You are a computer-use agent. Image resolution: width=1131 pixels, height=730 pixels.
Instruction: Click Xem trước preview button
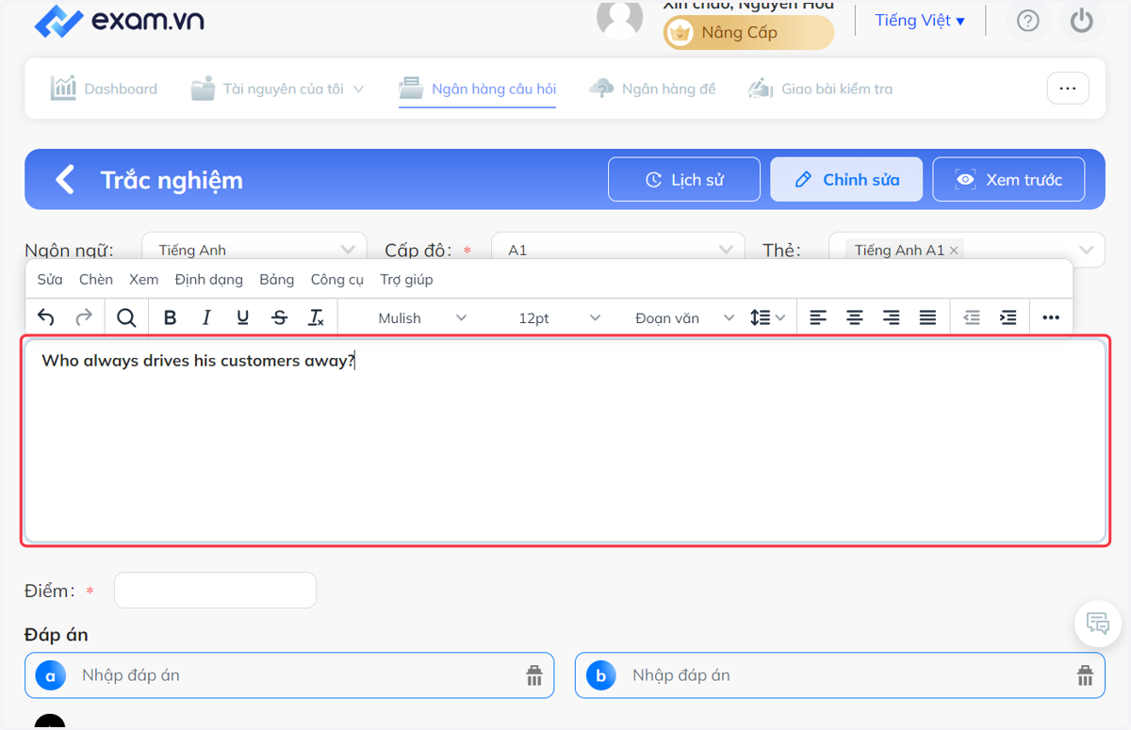pyautogui.click(x=1008, y=179)
